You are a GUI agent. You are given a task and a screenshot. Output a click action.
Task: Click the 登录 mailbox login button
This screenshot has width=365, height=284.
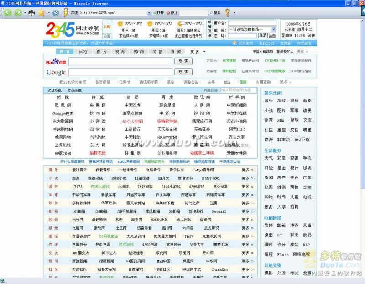(263, 36)
